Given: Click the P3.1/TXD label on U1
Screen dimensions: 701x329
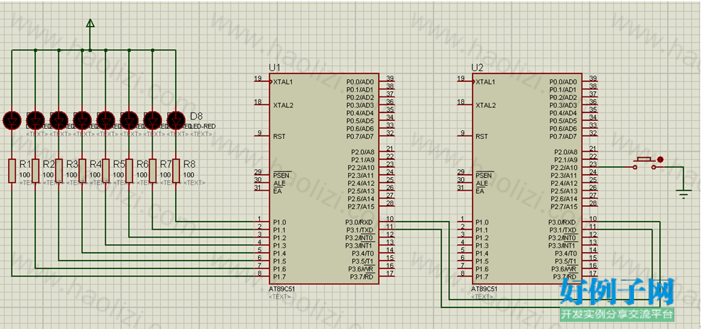Looking at the screenshot, I should pos(360,230).
